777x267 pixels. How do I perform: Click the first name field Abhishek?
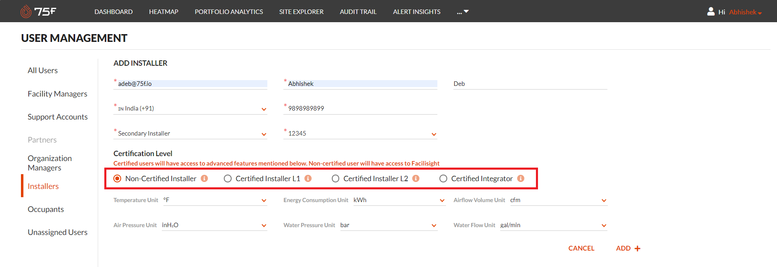[360, 84]
